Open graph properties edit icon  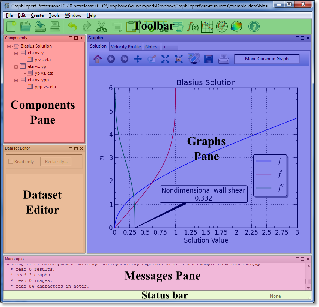click(152, 59)
